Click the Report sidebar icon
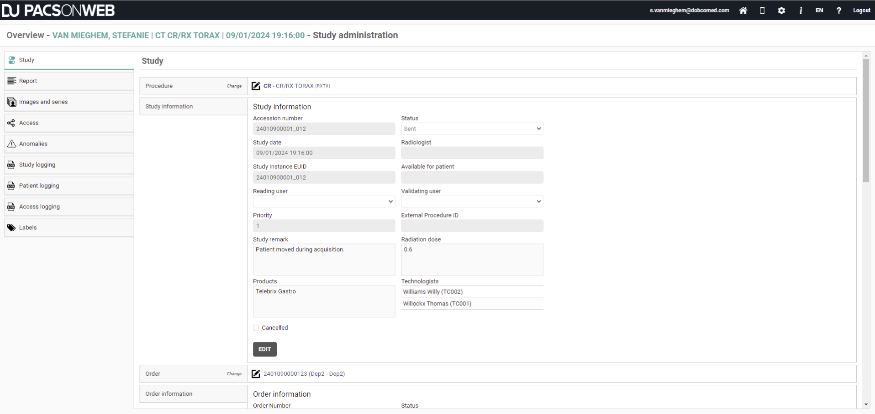The width and height of the screenshot is (875, 414). [12, 81]
